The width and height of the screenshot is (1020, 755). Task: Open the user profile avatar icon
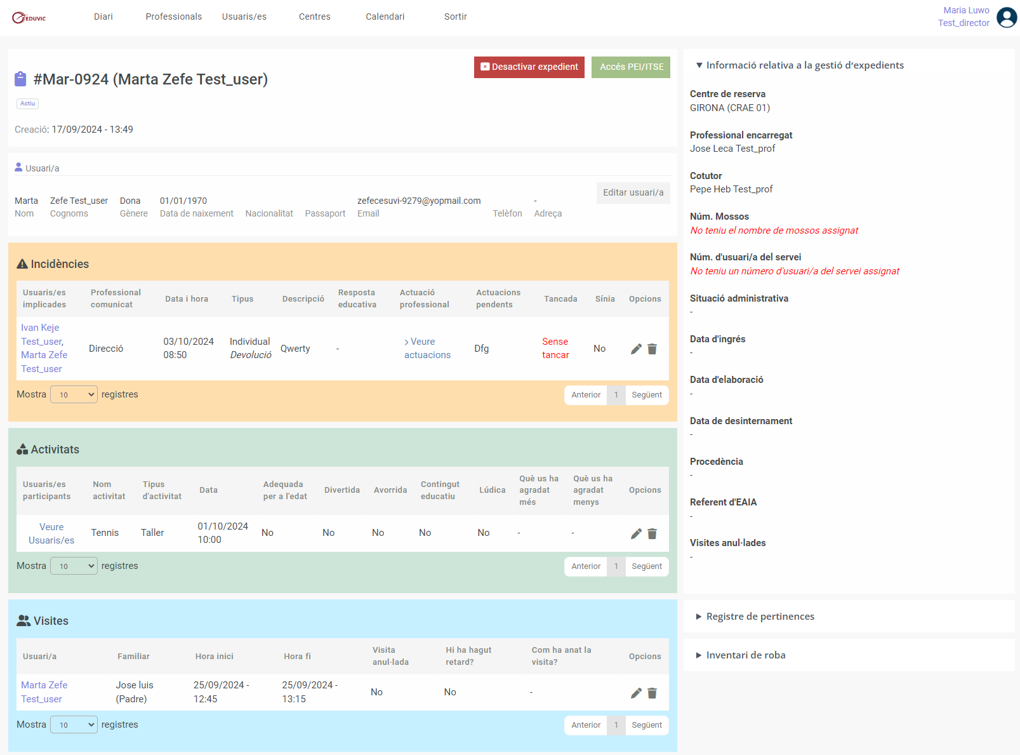(1007, 17)
